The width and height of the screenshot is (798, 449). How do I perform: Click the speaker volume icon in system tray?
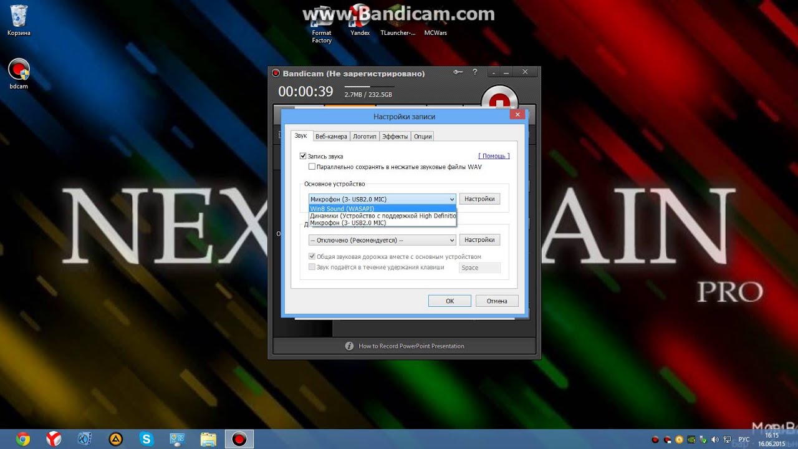(x=714, y=439)
